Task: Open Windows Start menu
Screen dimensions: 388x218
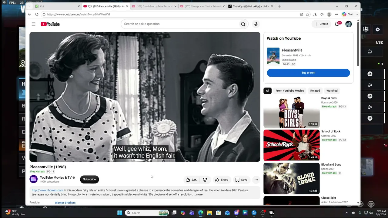Action: point(120,213)
